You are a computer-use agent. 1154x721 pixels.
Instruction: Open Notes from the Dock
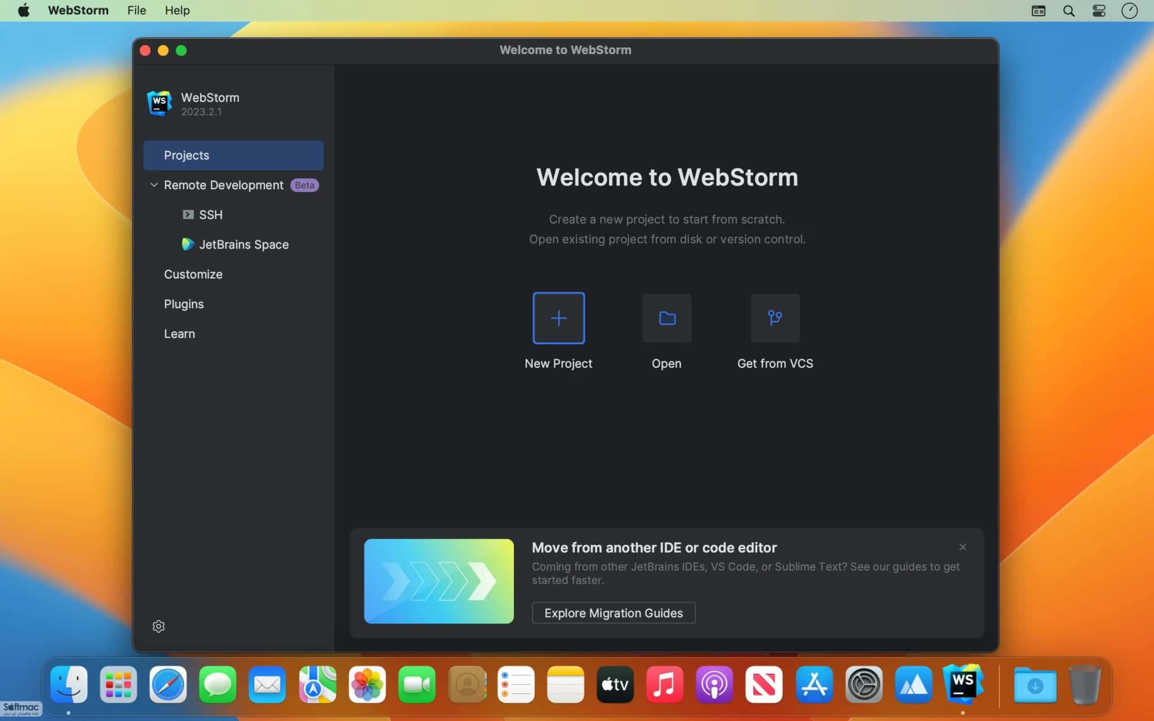(x=565, y=684)
